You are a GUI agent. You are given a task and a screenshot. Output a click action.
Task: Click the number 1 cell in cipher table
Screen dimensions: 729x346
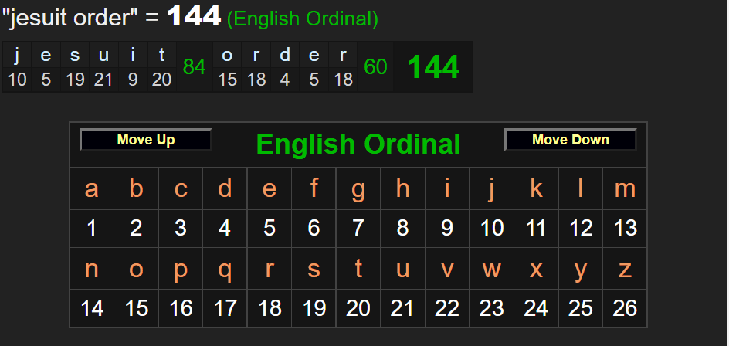click(92, 228)
